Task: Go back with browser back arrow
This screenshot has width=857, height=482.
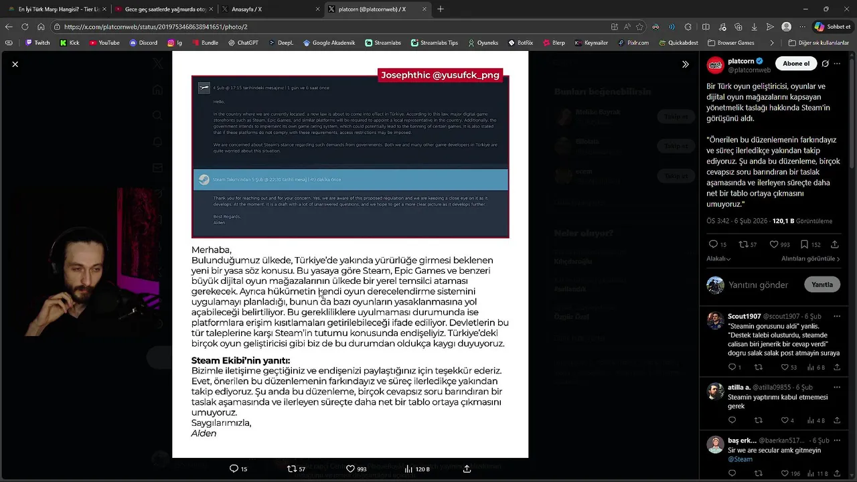Action: pyautogui.click(x=9, y=27)
